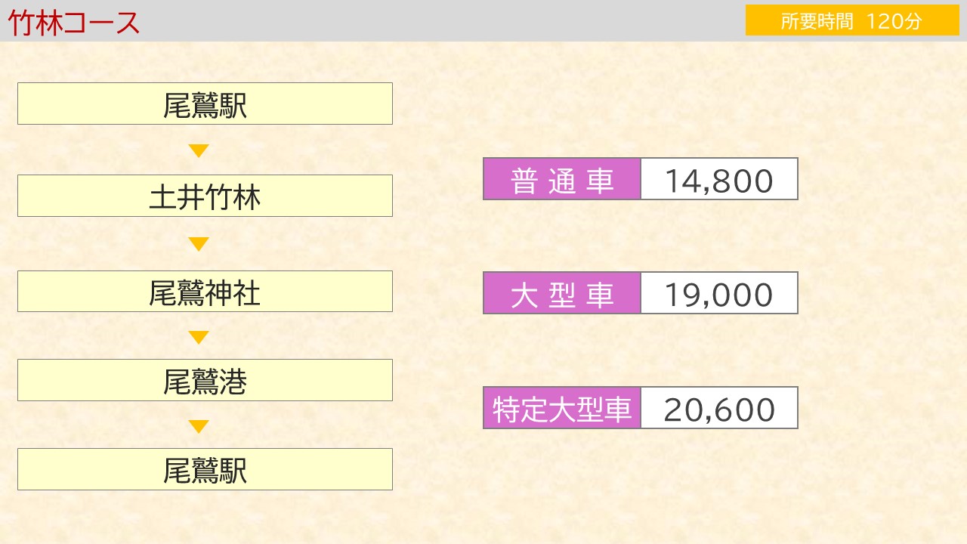Viewport: 967px width, 544px height.
Task: Select the 大型車 label
Action: [562, 293]
